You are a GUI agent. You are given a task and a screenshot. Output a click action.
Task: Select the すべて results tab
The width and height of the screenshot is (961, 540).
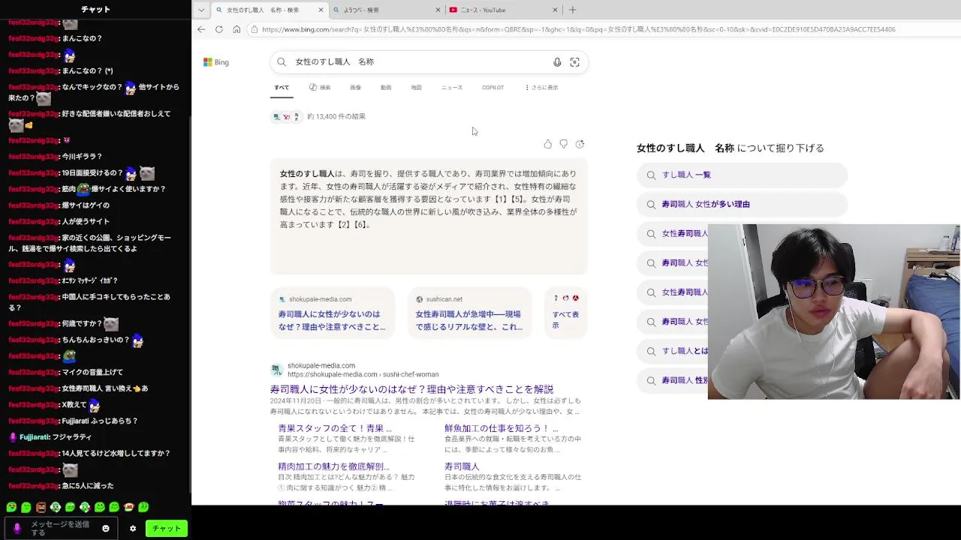tap(282, 88)
